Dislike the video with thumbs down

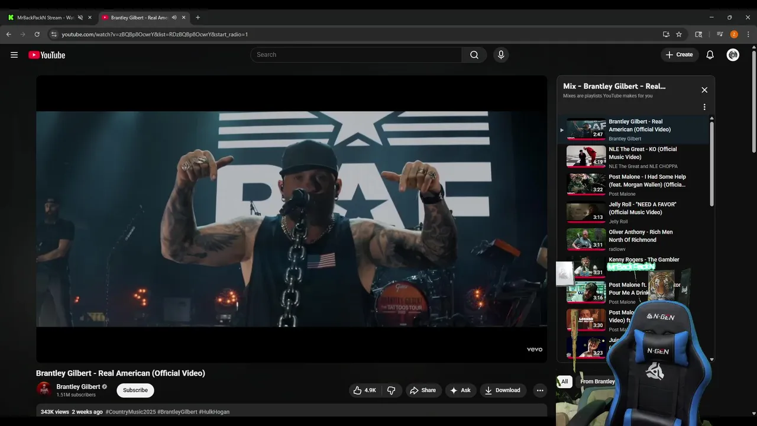(391, 390)
